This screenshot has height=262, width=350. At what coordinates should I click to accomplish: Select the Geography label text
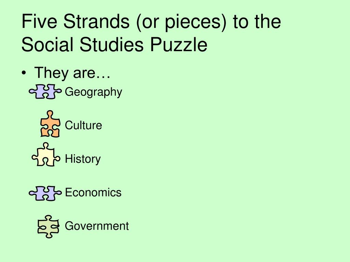click(x=94, y=92)
